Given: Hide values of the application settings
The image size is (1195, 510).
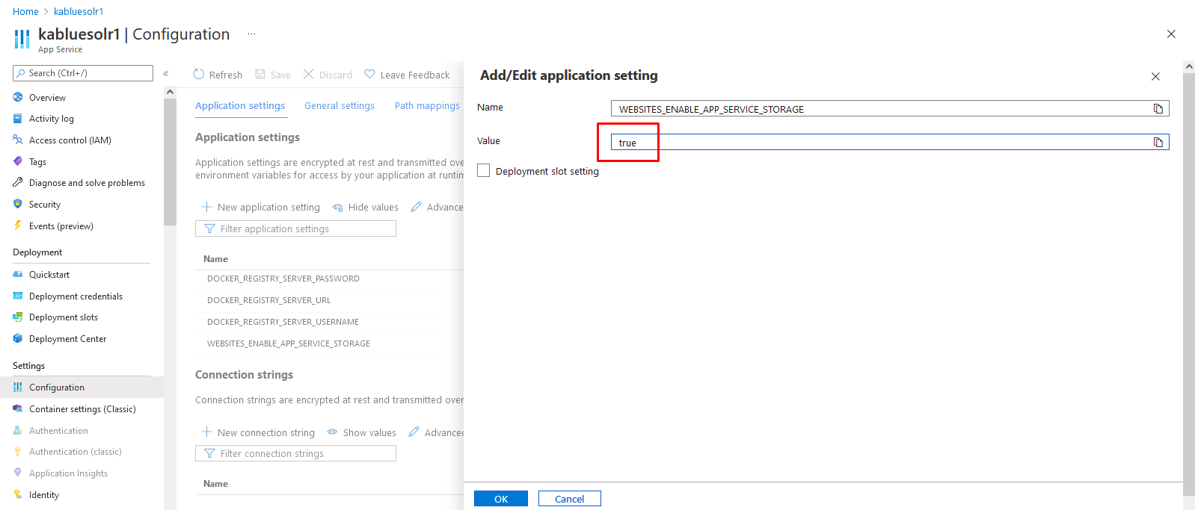Looking at the screenshot, I should [x=366, y=208].
